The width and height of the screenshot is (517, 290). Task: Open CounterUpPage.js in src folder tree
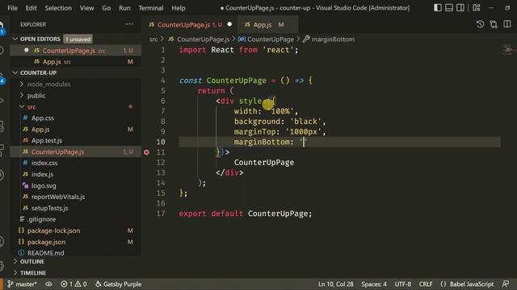point(76,152)
